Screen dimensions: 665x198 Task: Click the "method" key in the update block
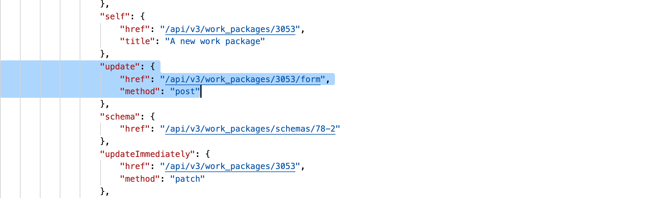point(140,91)
